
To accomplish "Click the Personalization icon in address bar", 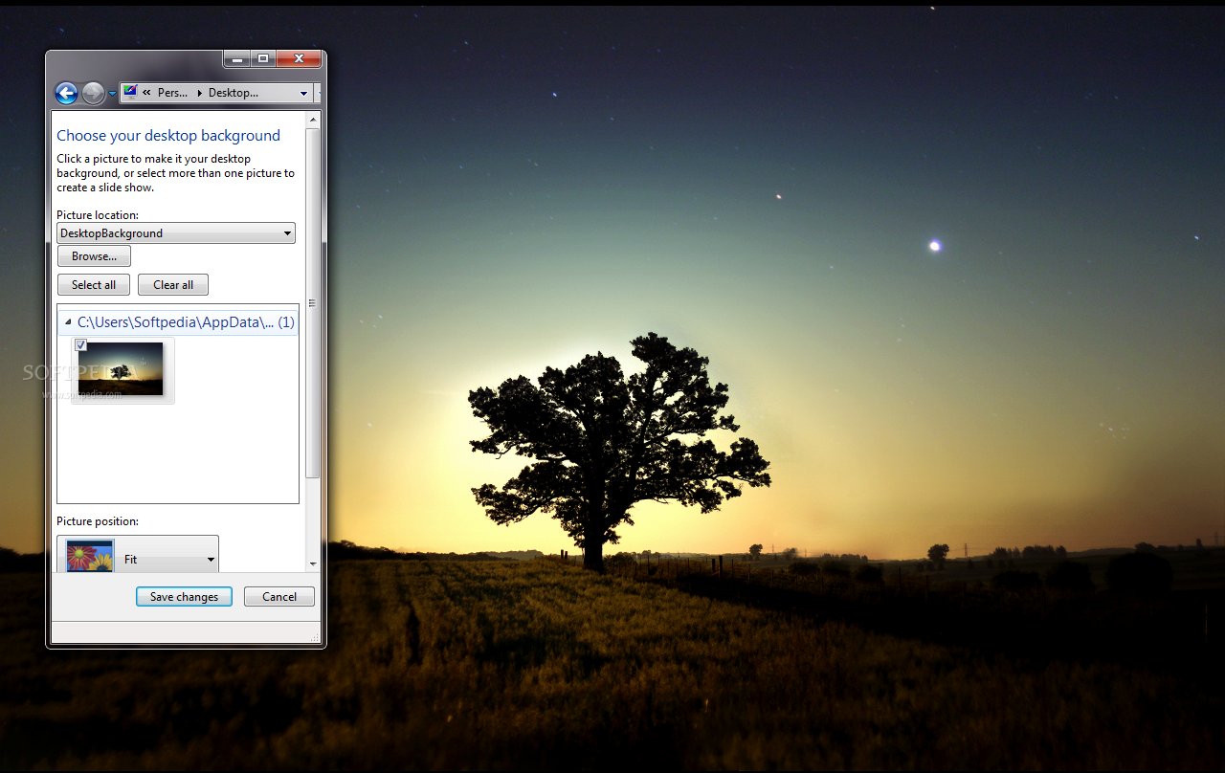I will [x=130, y=92].
